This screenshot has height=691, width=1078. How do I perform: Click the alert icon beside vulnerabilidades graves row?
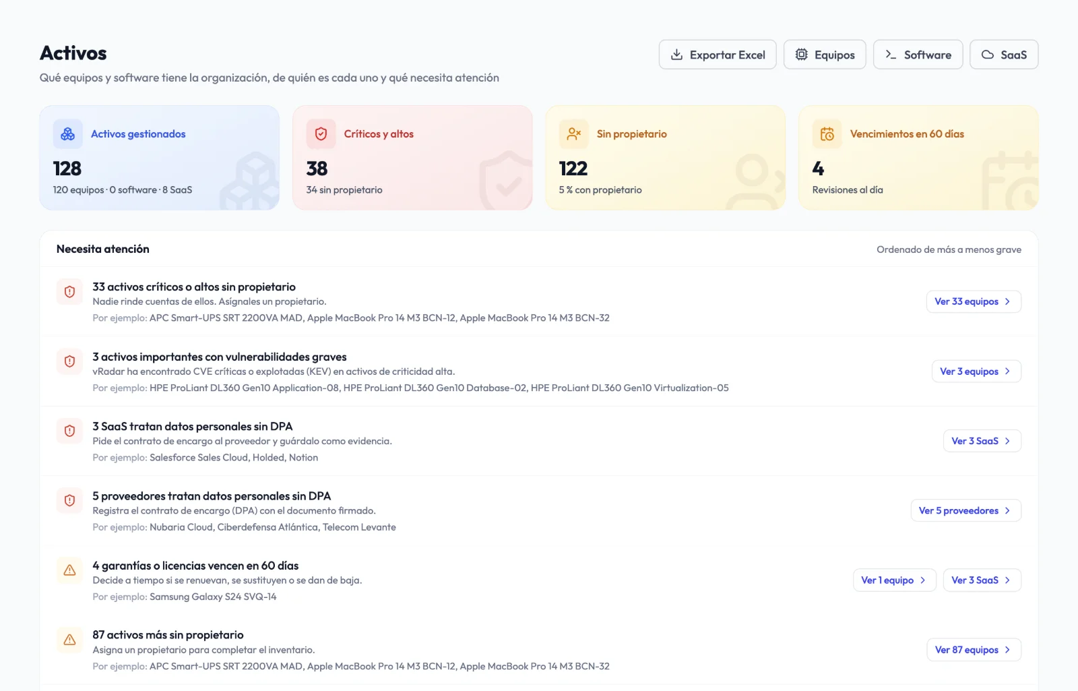tap(69, 361)
